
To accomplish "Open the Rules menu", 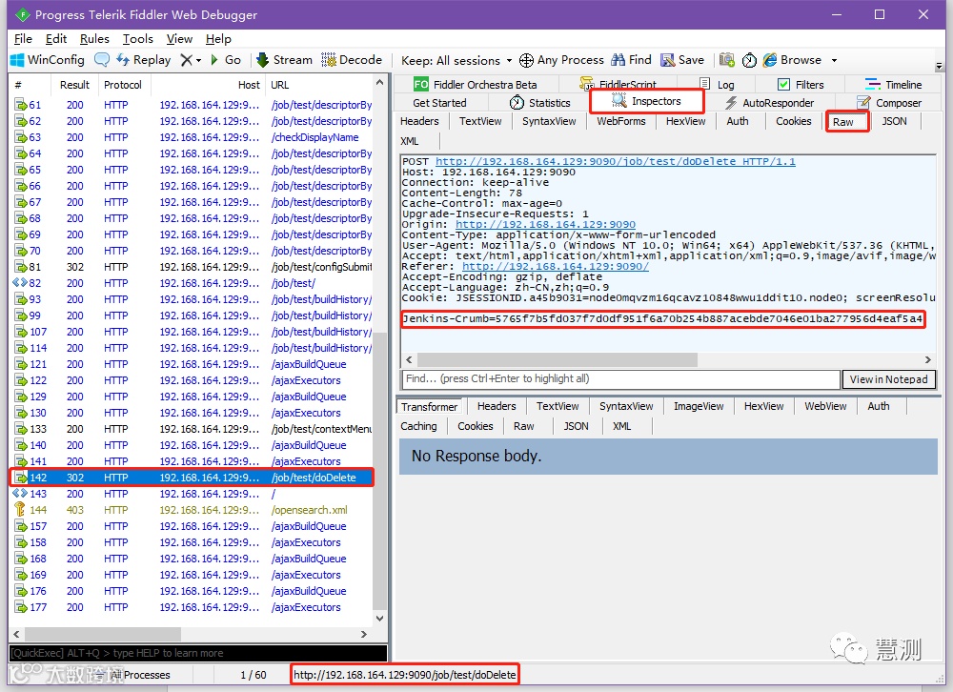I will click(x=94, y=39).
